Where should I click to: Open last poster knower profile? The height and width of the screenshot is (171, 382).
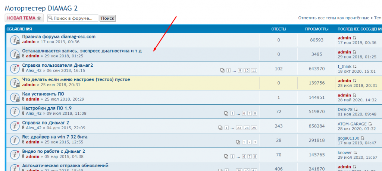[345, 153]
